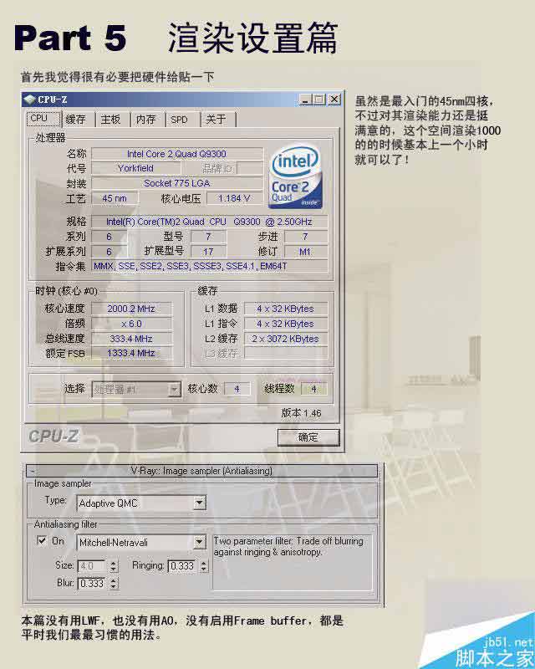
Task: Open the 缓存 tab
Action: pos(76,120)
